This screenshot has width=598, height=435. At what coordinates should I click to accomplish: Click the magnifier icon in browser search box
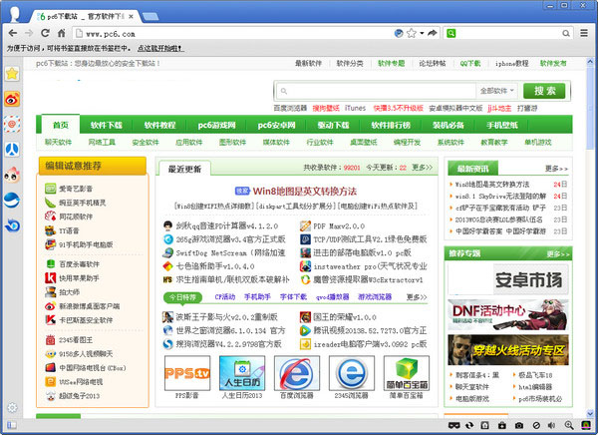(566, 34)
